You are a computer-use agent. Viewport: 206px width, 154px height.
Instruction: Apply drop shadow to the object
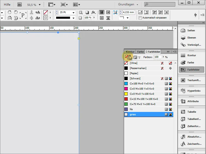click(x=87, y=12)
